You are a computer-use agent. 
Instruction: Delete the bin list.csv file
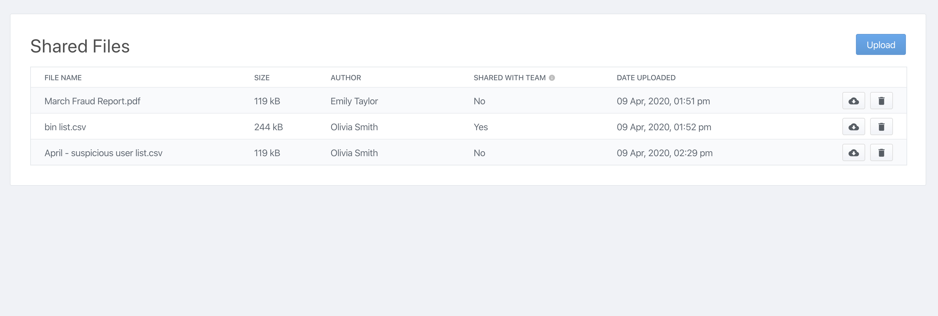click(x=881, y=127)
